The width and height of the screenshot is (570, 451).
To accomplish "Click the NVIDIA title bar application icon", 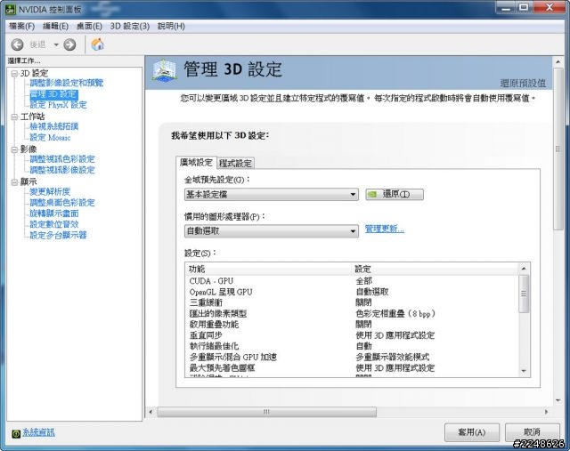I will [x=10, y=9].
